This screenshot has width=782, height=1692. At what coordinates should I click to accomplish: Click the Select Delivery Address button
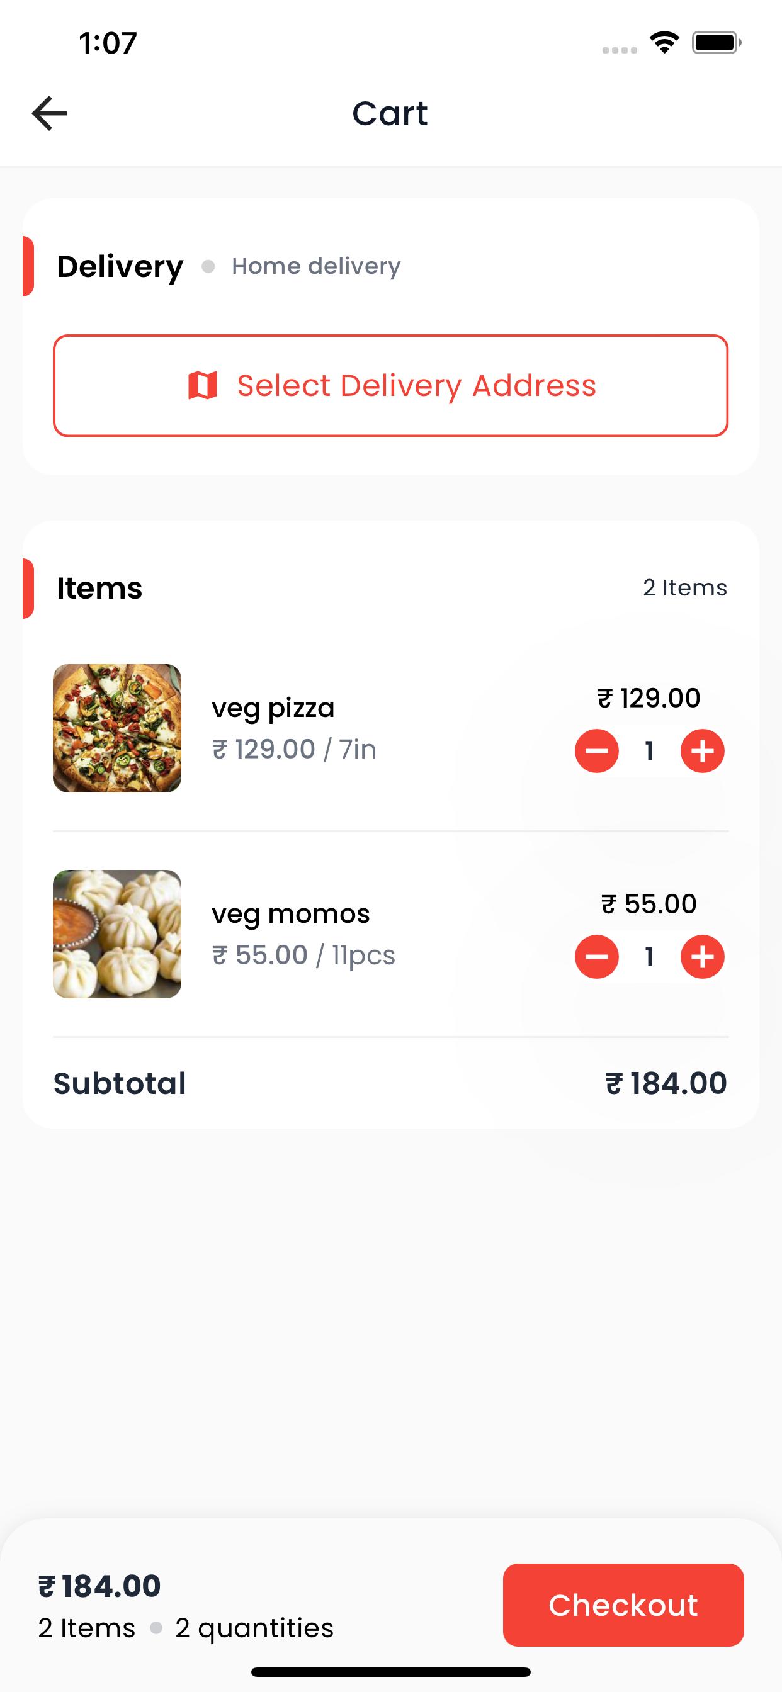click(x=391, y=386)
